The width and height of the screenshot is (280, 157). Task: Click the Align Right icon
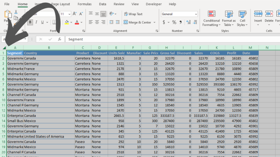(103, 22)
